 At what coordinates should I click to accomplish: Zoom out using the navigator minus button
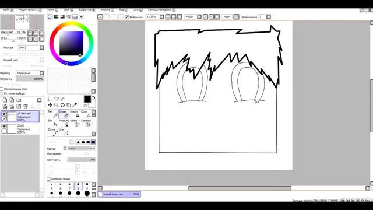pyautogui.click(x=30, y=33)
